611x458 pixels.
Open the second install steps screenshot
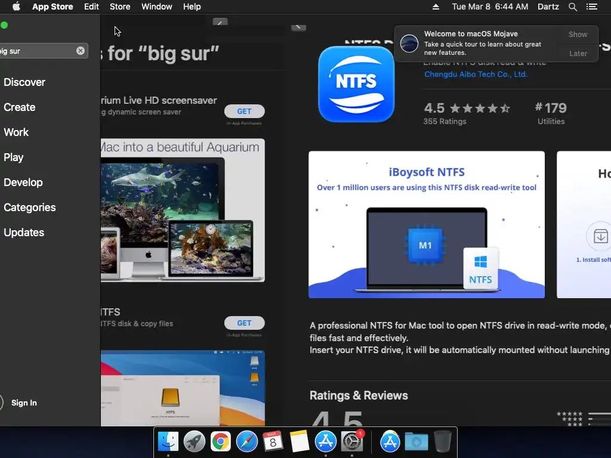584,225
